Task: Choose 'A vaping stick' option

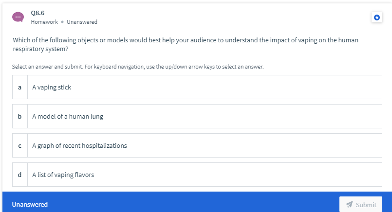Action: point(197,87)
